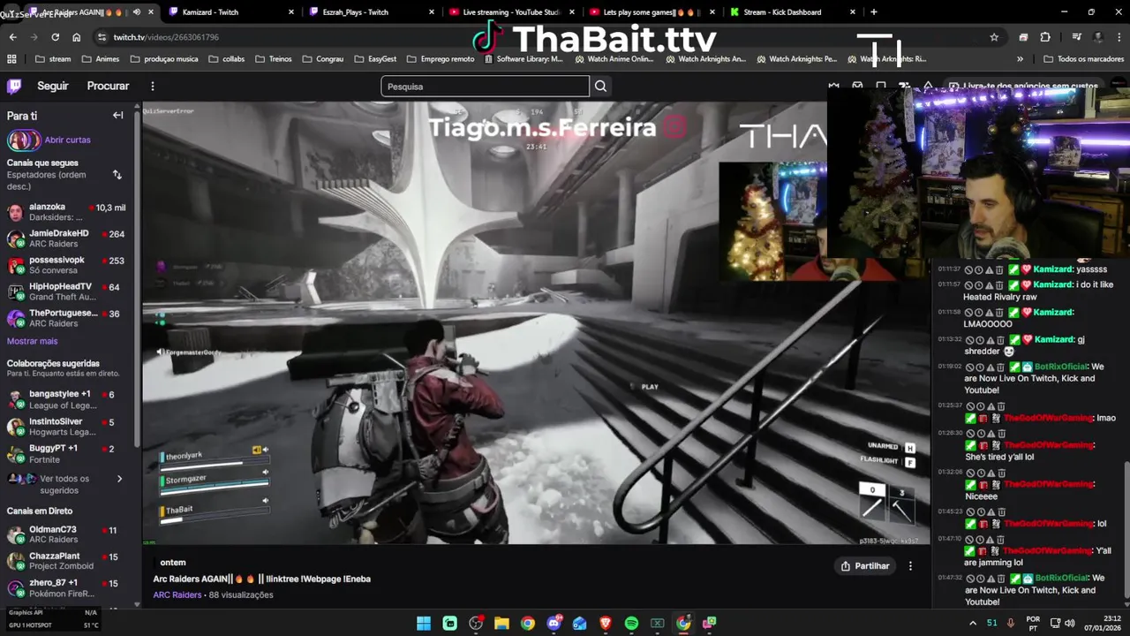Open HipHopHeadTV channel in sidebar

coord(69,291)
